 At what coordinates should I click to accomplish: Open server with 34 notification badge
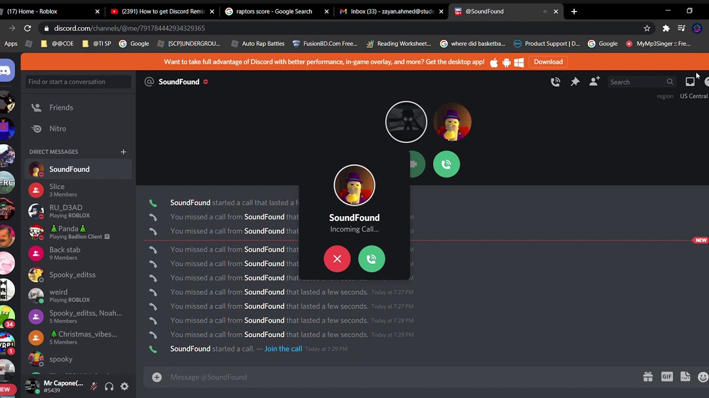click(x=7, y=318)
